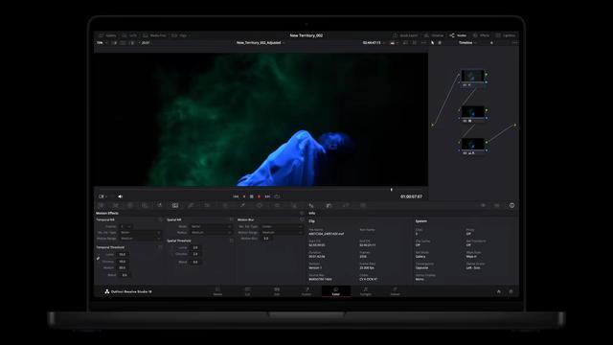Open the Temporal NR Frames dropdown
The width and height of the screenshot is (613, 345).
[x=125, y=226]
